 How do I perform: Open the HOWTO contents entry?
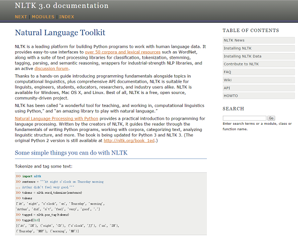259,96
